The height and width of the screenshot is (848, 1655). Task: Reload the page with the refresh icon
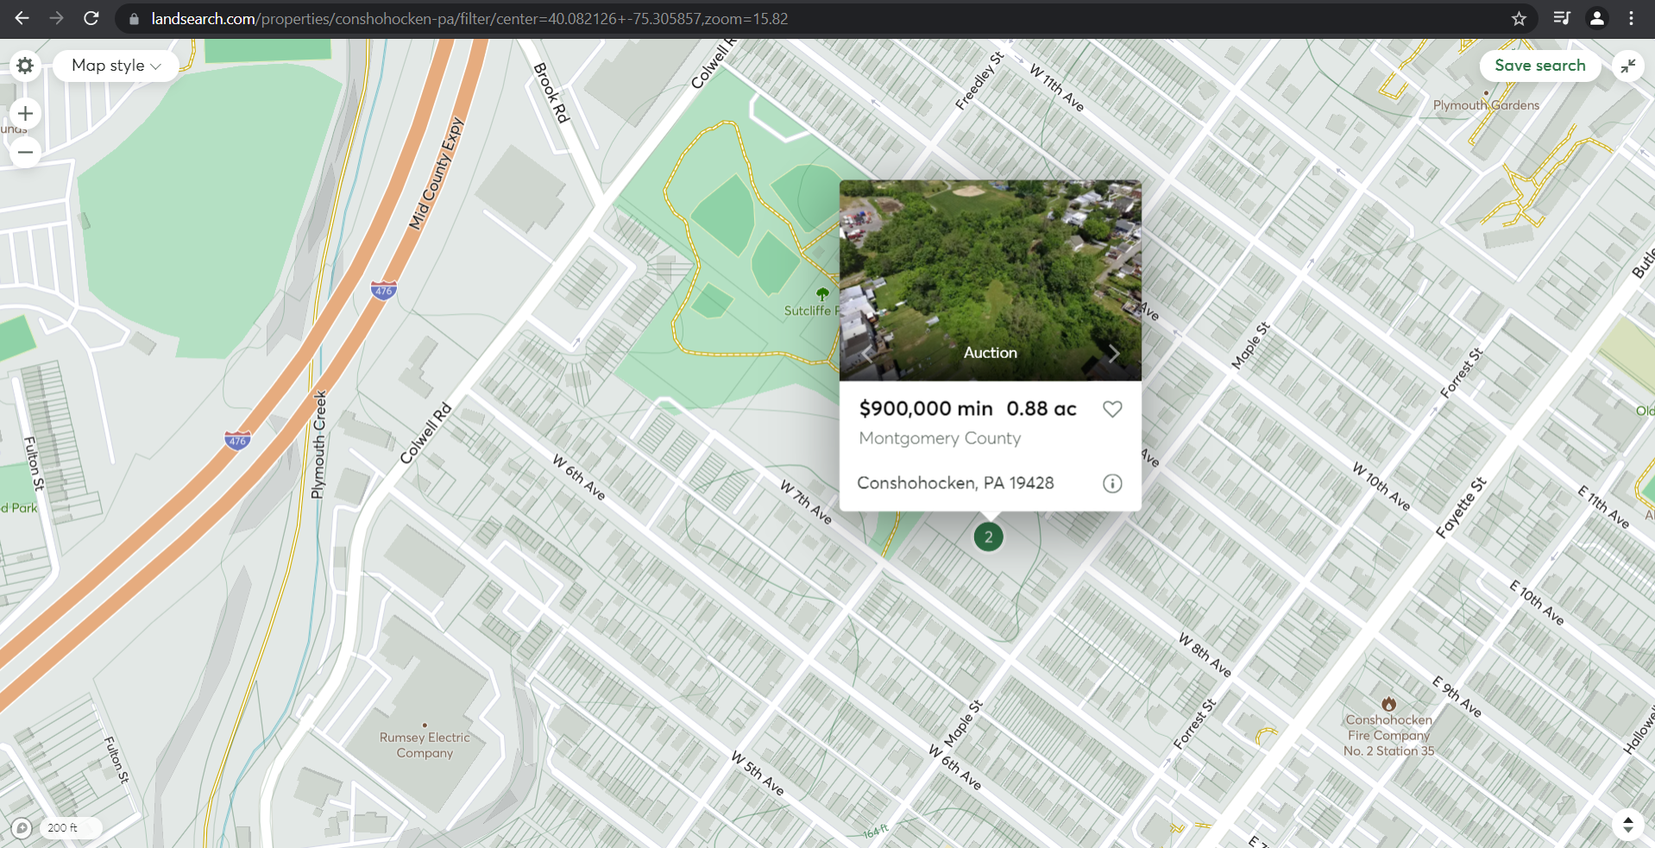91,18
